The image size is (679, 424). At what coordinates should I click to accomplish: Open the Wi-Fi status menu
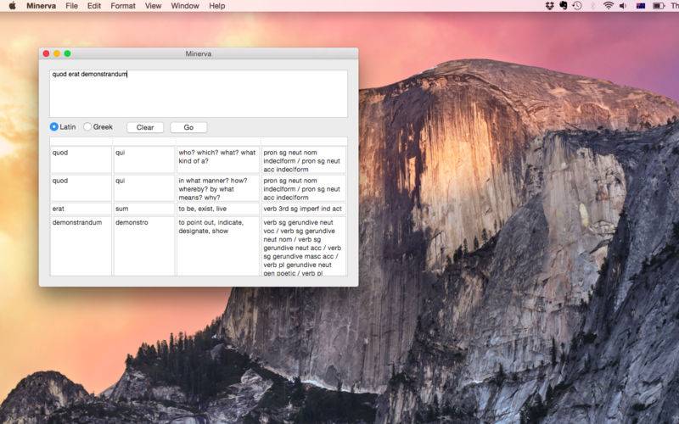click(x=608, y=6)
